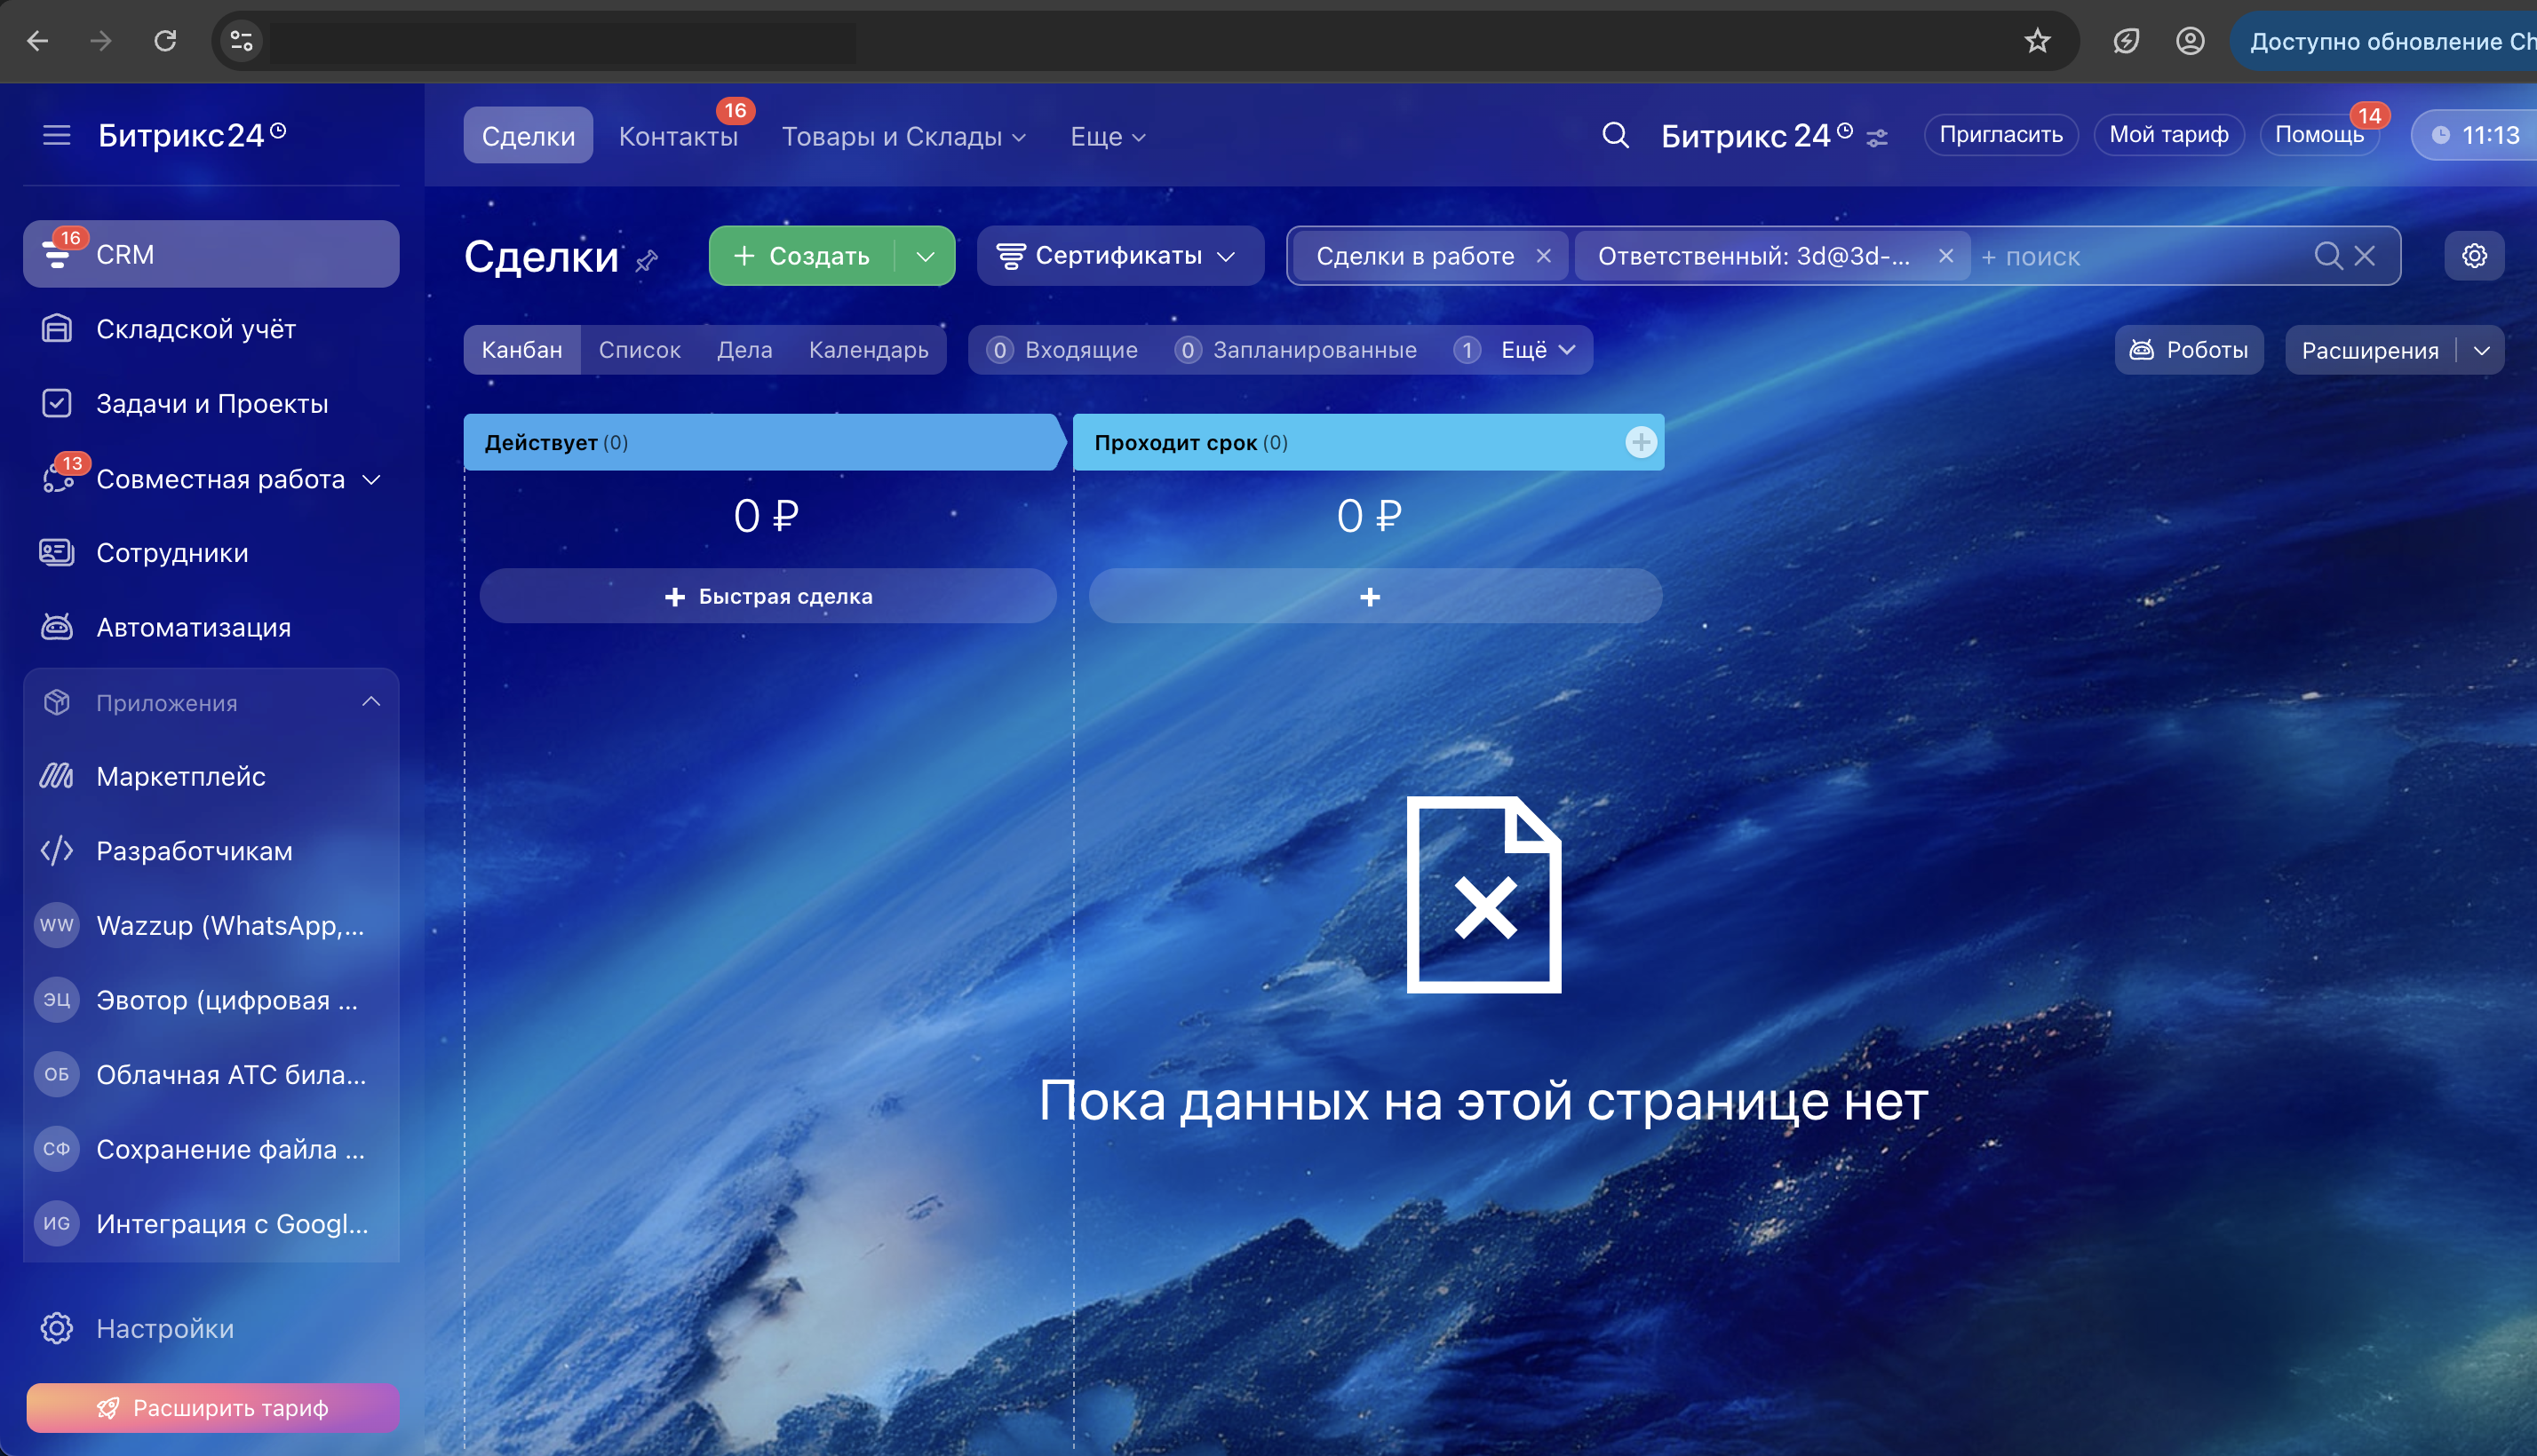Image resolution: width=2537 pixels, height=1456 pixels.
Task: Open the Сохранение файла app entry
Action: click(x=211, y=1149)
